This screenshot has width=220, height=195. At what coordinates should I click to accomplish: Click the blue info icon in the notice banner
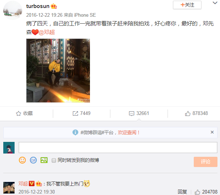(75, 132)
